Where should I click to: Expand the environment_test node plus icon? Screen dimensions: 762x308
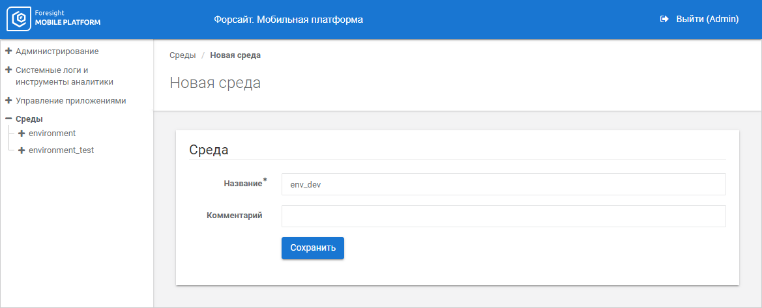(x=22, y=150)
